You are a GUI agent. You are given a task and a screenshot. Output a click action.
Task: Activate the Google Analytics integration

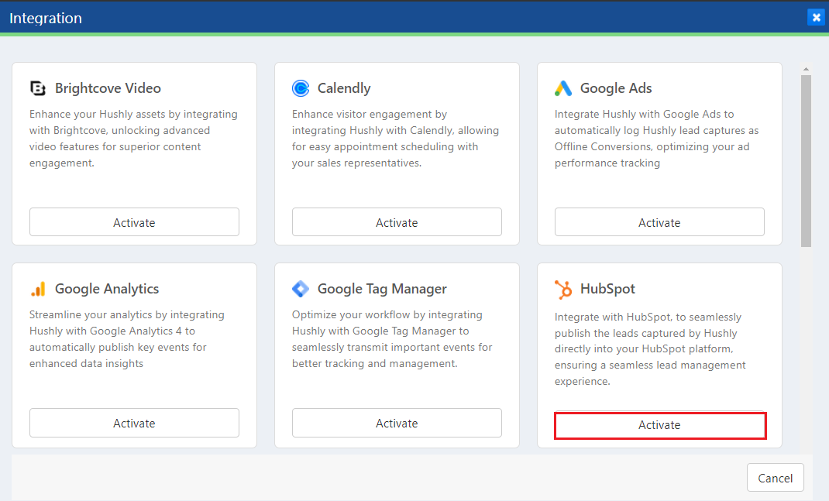(134, 423)
